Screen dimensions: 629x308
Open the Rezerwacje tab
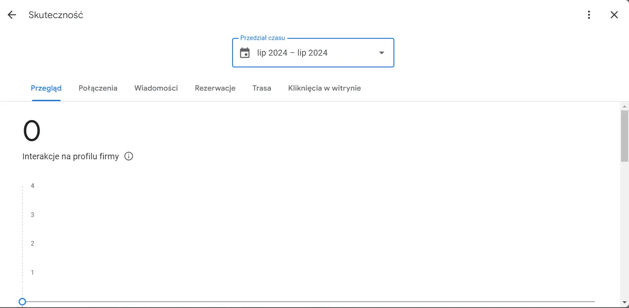tap(215, 88)
